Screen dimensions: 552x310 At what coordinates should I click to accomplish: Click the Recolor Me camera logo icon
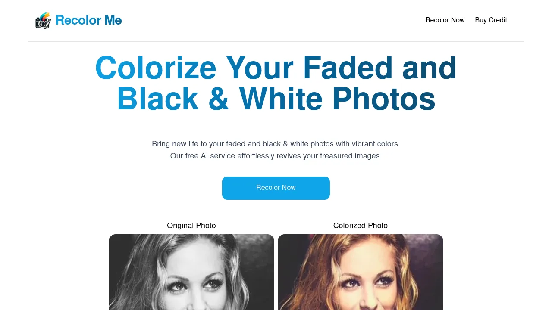pos(42,20)
